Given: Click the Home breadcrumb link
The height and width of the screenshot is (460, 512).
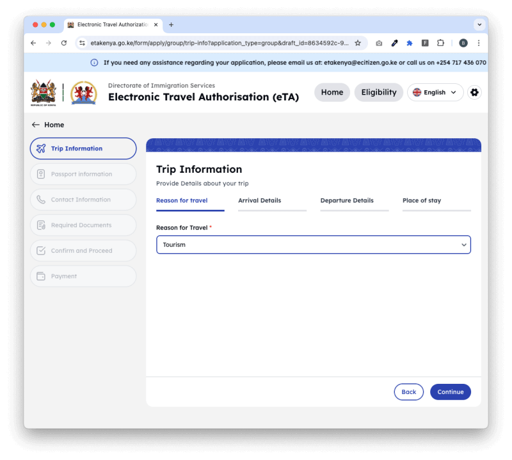Looking at the screenshot, I should coord(54,125).
